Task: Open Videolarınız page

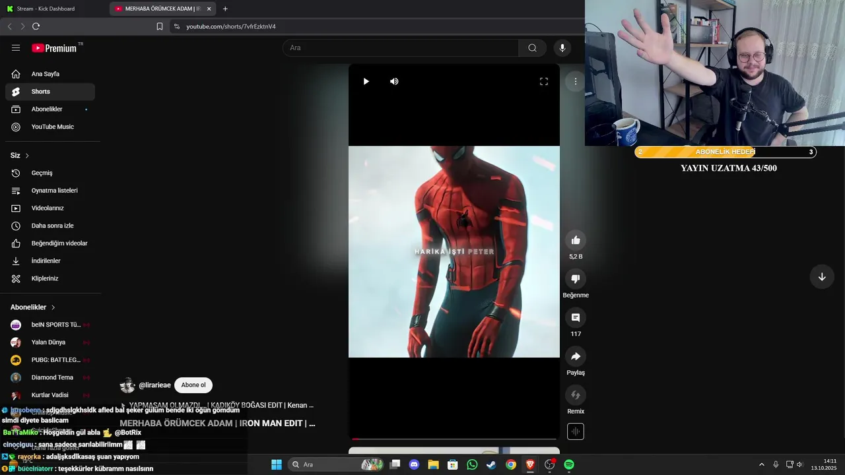Action: point(50,208)
